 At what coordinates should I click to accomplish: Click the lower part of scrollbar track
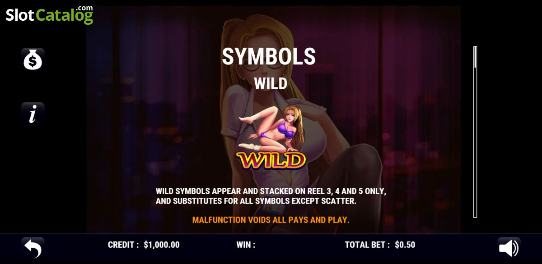(475, 180)
